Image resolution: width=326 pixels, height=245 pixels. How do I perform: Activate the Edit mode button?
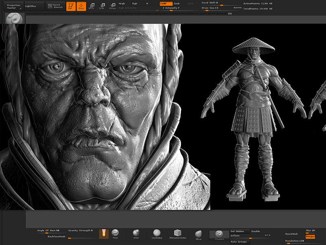point(70,6)
